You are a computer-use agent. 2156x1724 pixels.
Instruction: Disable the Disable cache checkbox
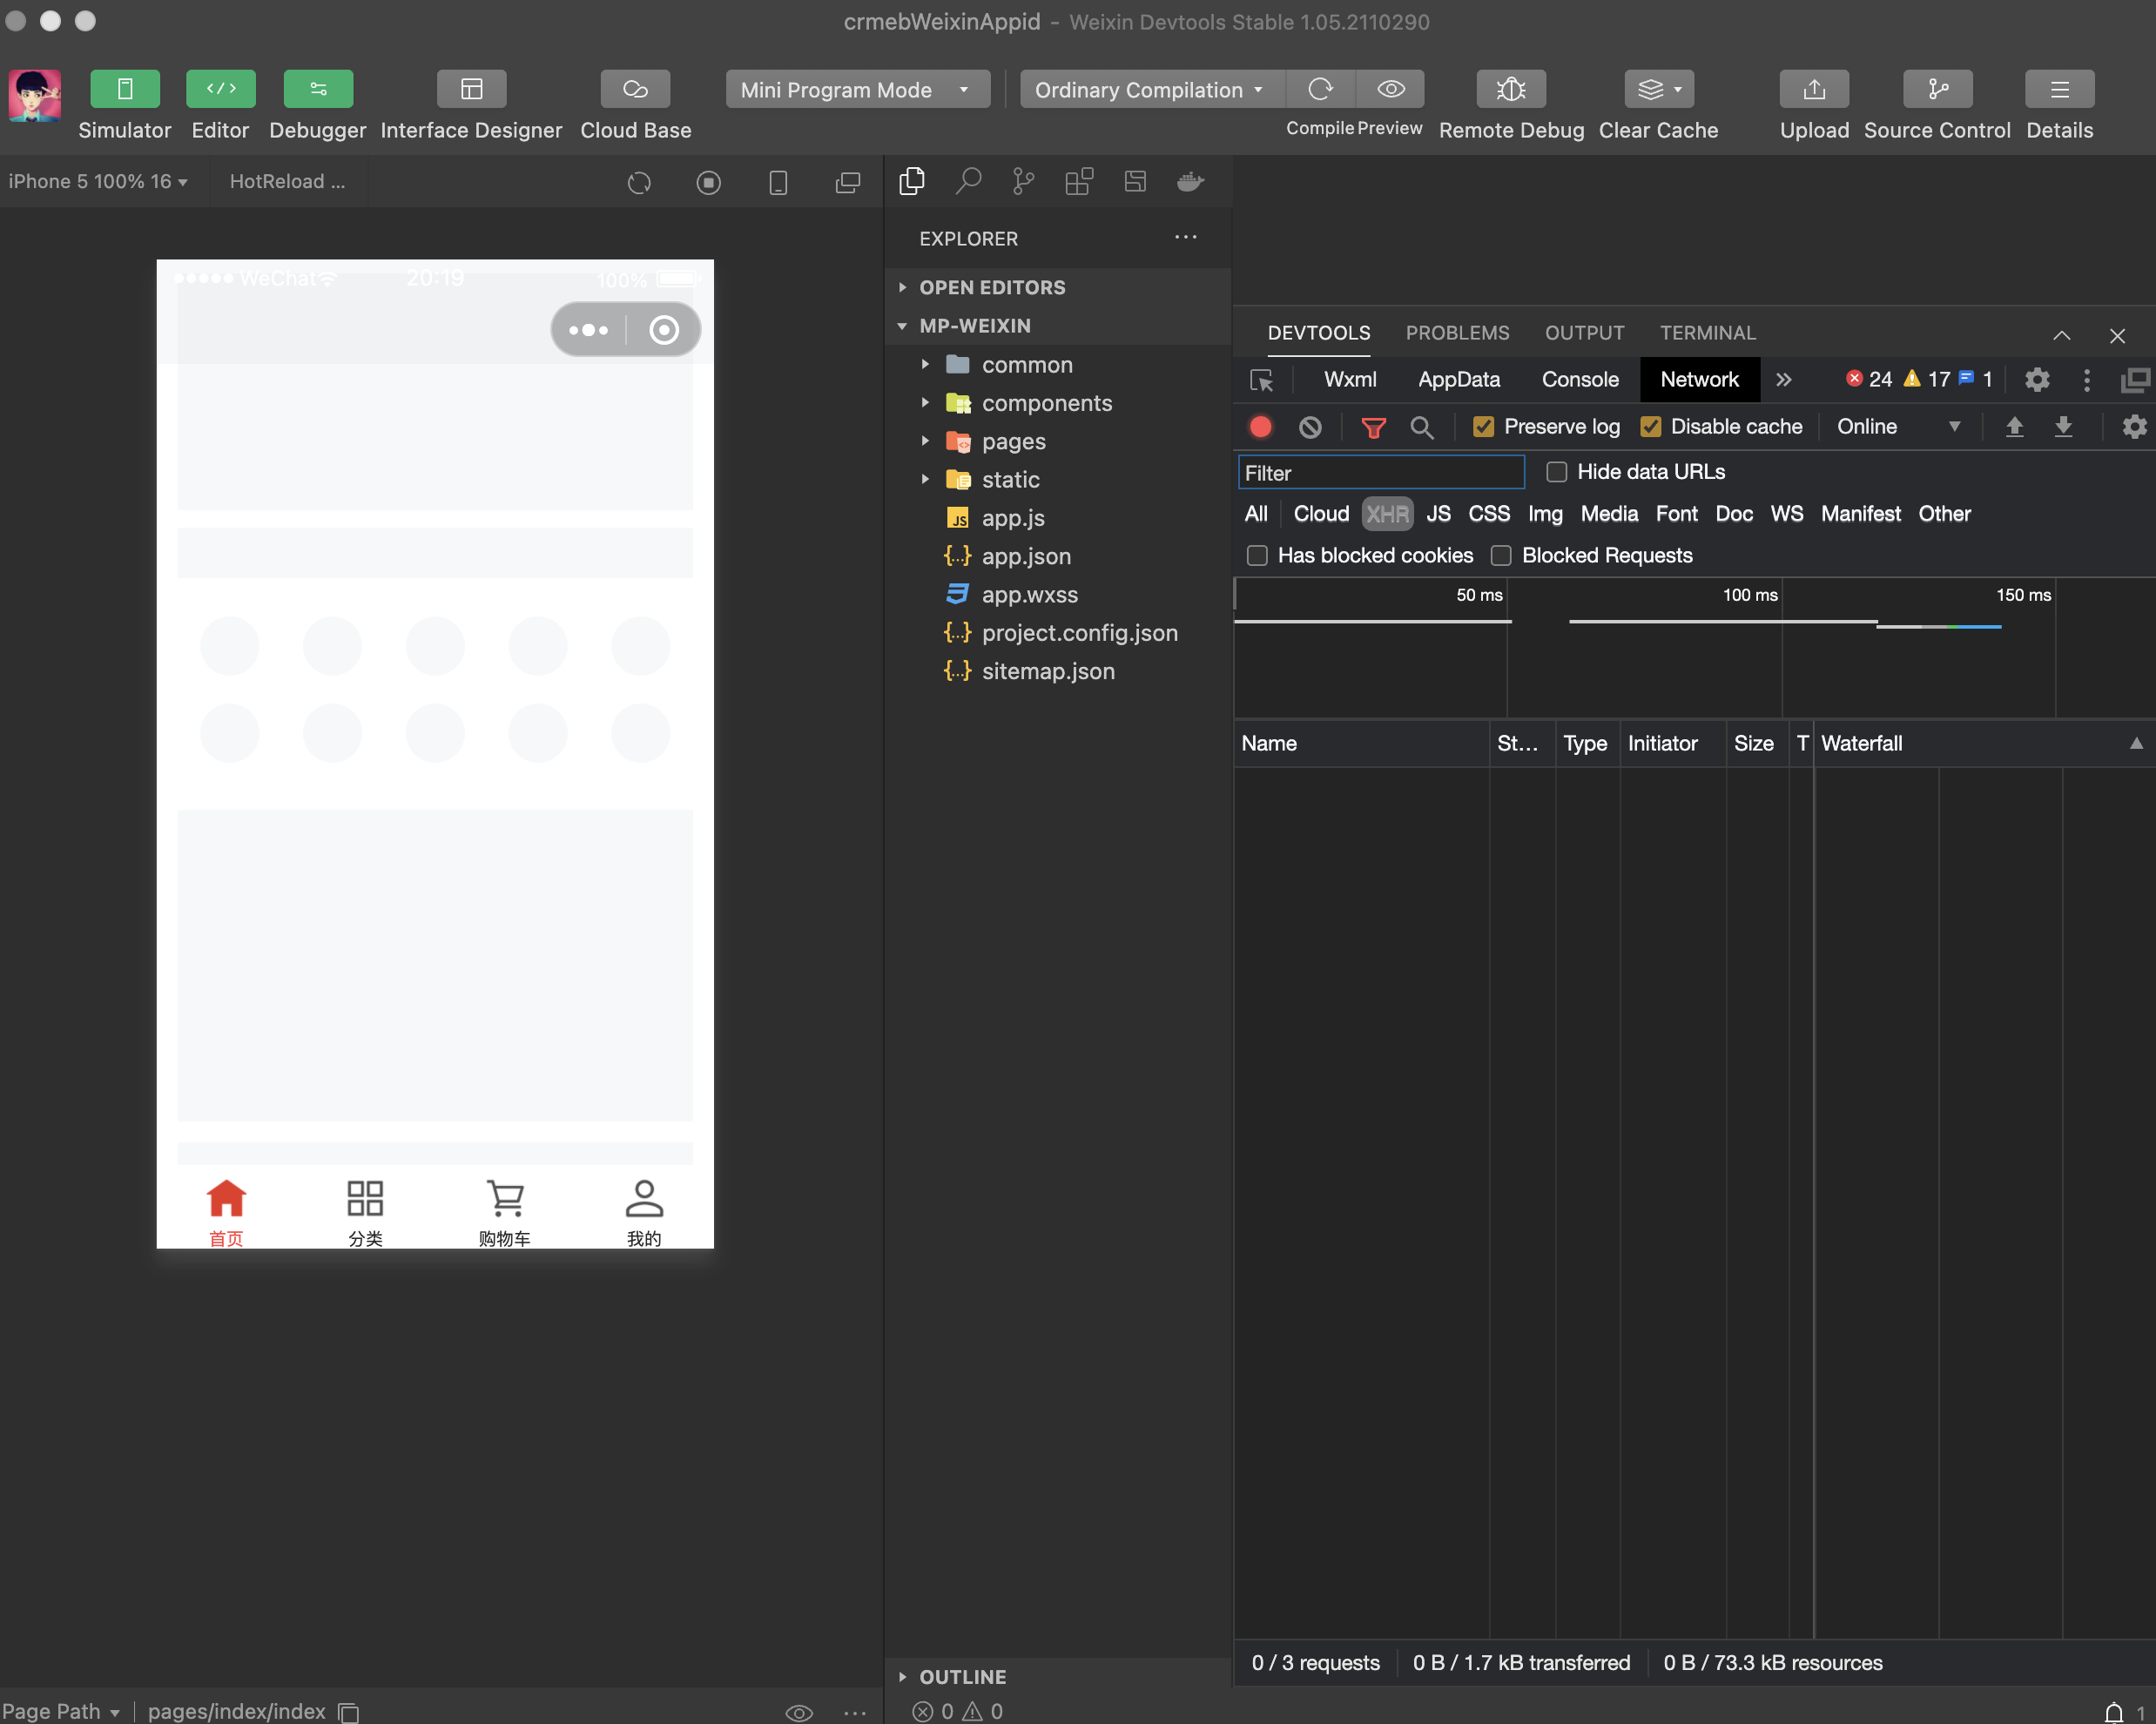[1650, 427]
